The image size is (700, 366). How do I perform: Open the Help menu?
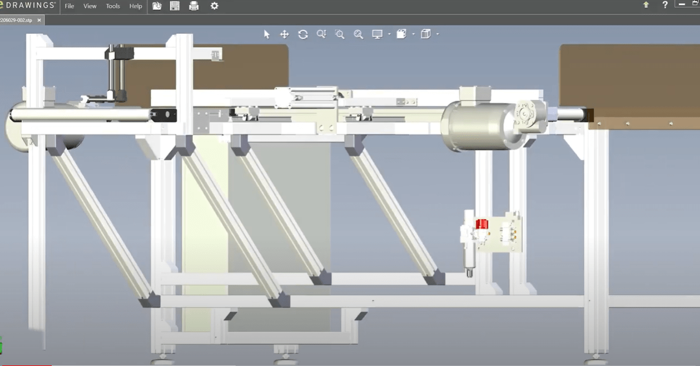point(136,6)
